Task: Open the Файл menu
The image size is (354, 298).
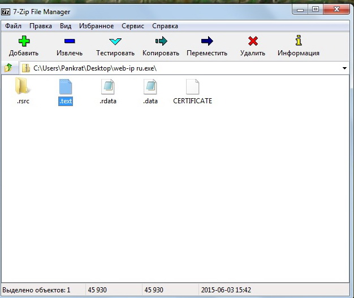Action: [14, 26]
